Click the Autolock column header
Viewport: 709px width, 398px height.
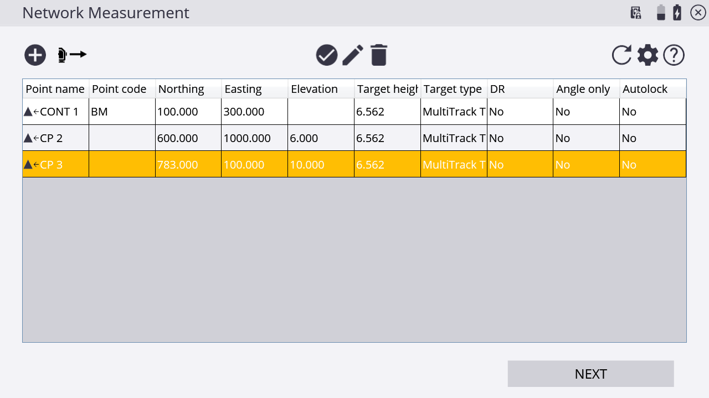pos(653,89)
